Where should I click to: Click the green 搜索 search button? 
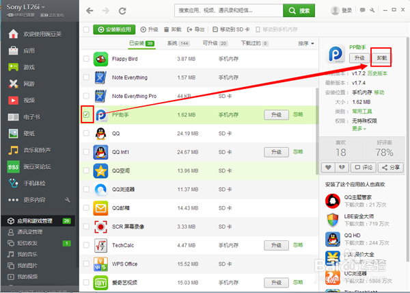(299, 11)
